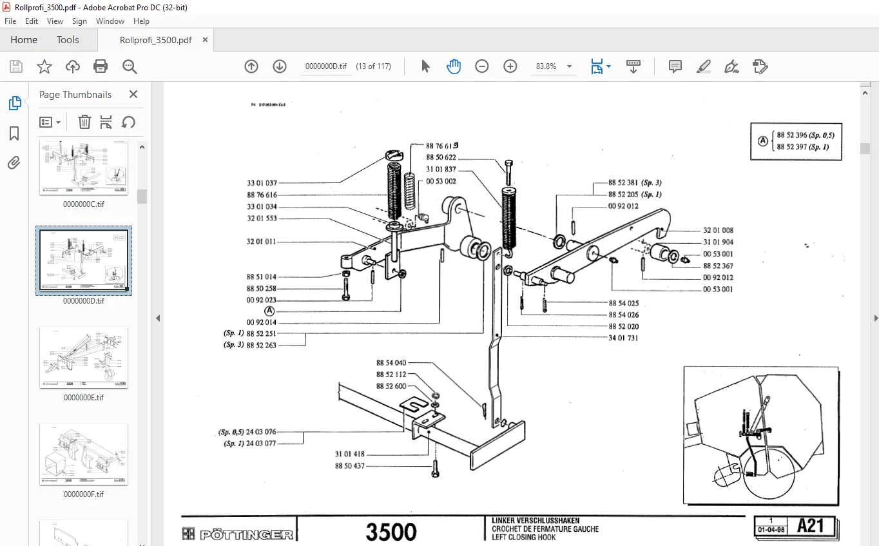Click the "(13 of 117)" page count text

[x=374, y=66]
